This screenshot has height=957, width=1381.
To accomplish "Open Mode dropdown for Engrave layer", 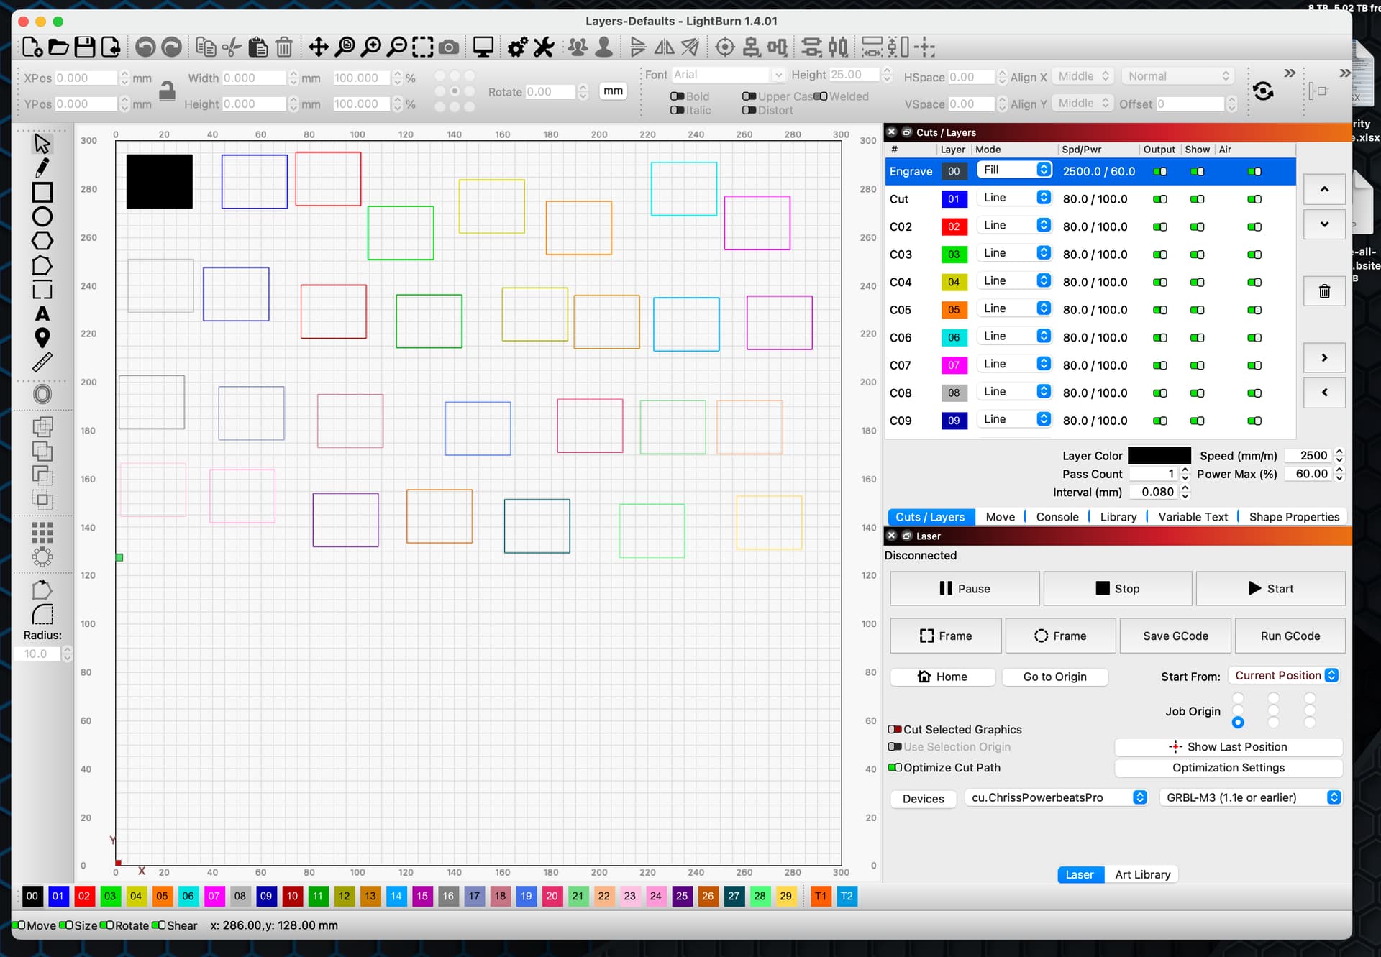I will pyautogui.click(x=1015, y=170).
